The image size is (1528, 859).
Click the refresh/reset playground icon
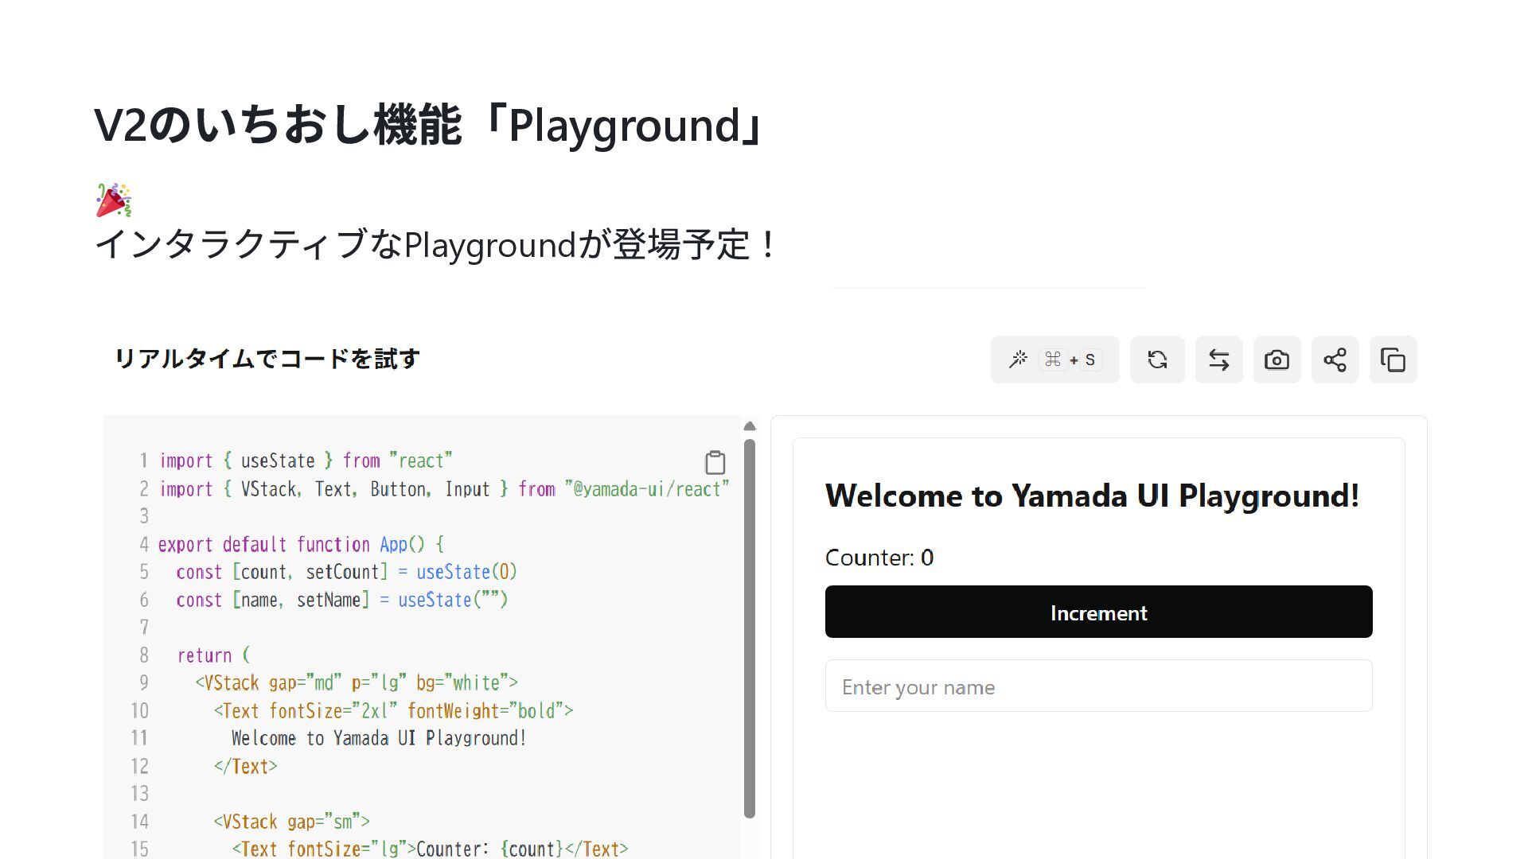coord(1157,360)
